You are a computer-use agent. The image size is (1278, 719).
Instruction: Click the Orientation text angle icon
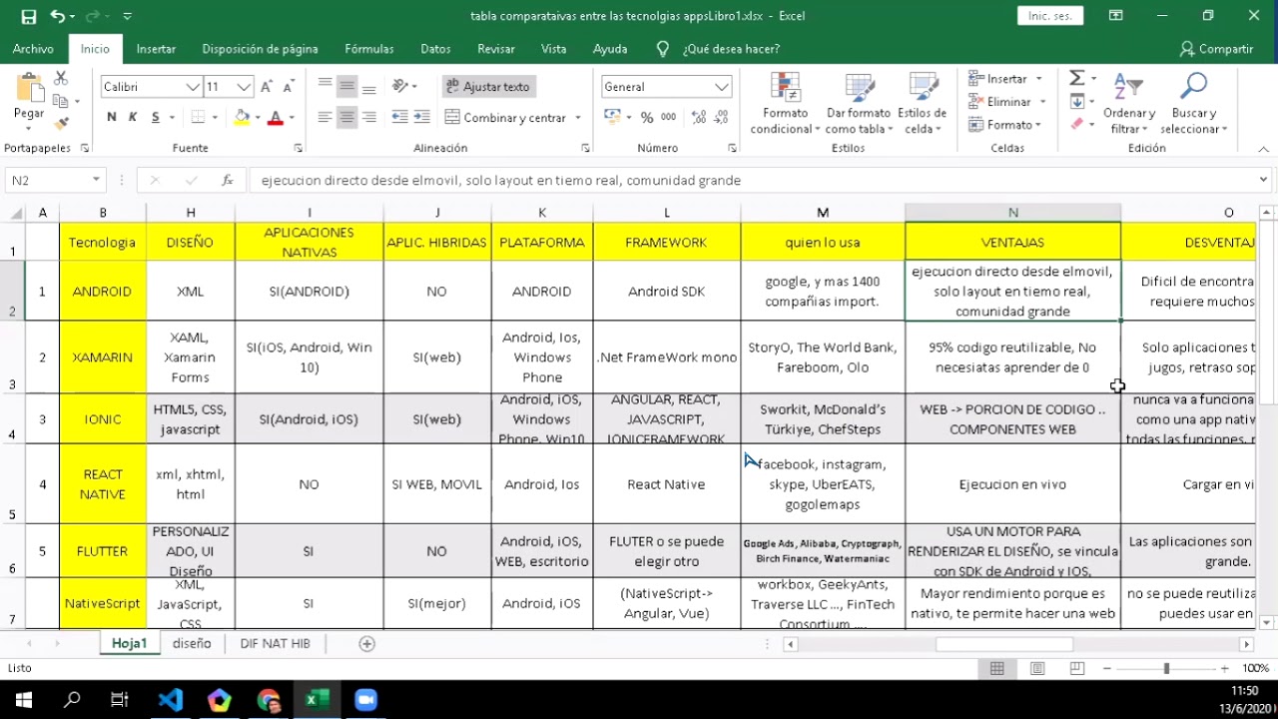point(400,87)
